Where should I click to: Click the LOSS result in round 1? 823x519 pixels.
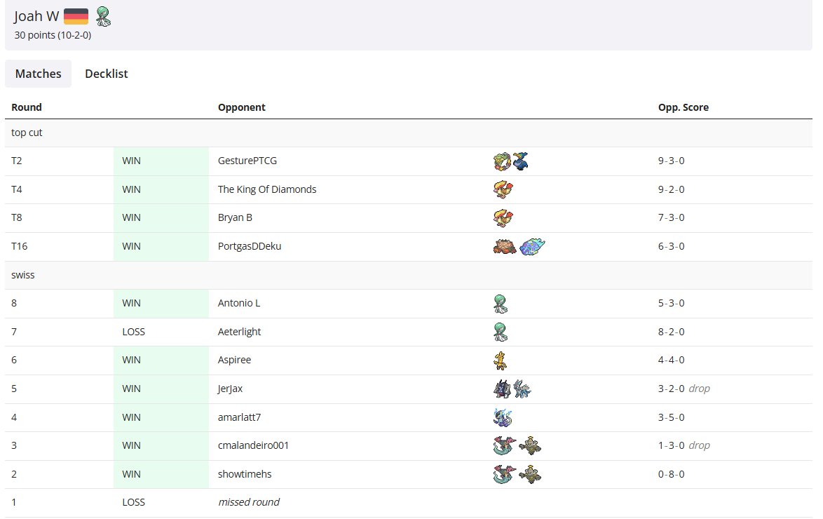pyautogui.click(x=133, y=502)
